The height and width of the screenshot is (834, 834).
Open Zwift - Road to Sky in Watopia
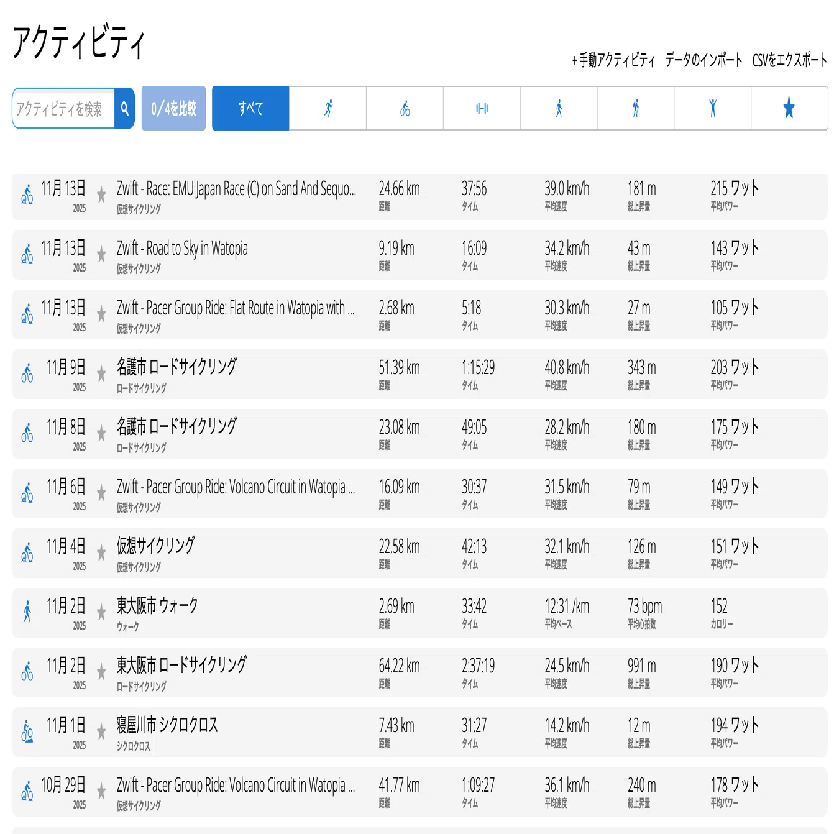[182, 249]
